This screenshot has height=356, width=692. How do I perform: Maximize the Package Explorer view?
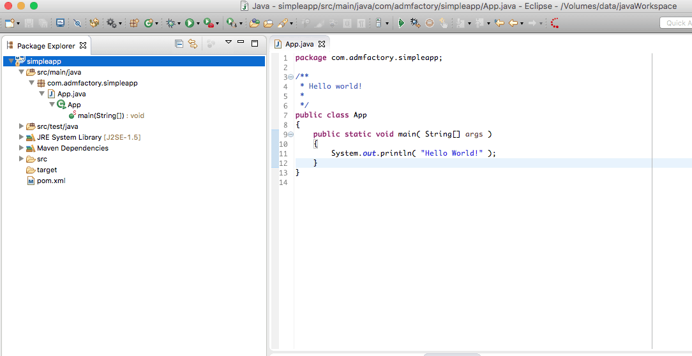(255, 43)
